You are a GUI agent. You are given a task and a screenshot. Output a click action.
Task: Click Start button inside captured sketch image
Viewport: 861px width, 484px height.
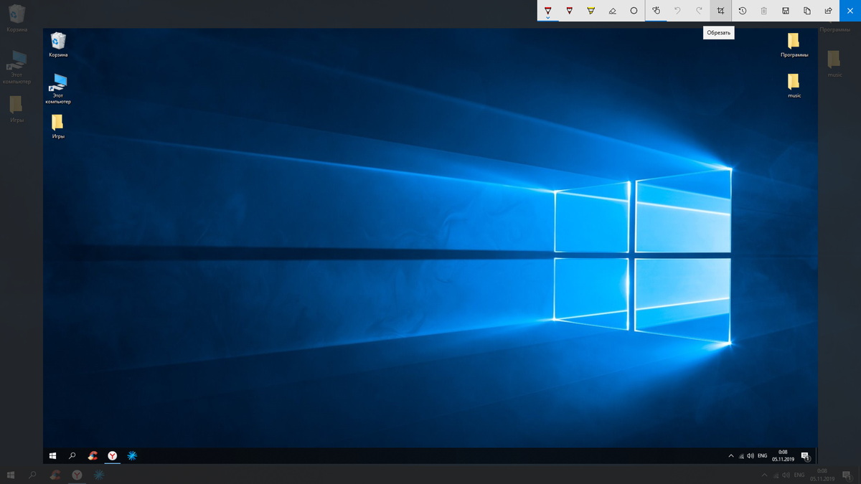(x=52, y=455)
